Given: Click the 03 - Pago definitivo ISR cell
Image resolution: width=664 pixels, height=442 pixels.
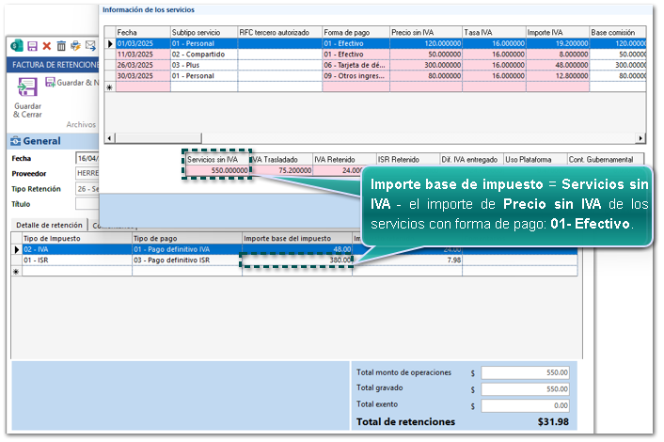Looking at the screenshot, I should (x=187, y=260).
